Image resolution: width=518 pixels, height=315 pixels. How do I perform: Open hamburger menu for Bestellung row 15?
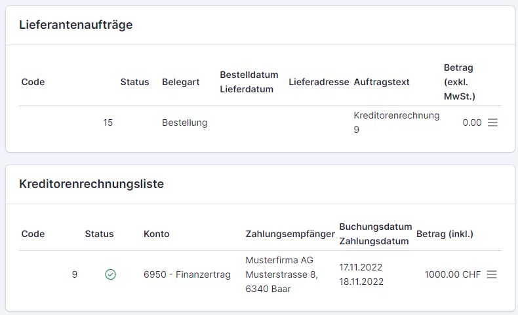(x=492, y=122)
